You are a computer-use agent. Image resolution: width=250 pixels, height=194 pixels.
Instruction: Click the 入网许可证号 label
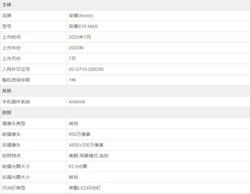point(16,69)
